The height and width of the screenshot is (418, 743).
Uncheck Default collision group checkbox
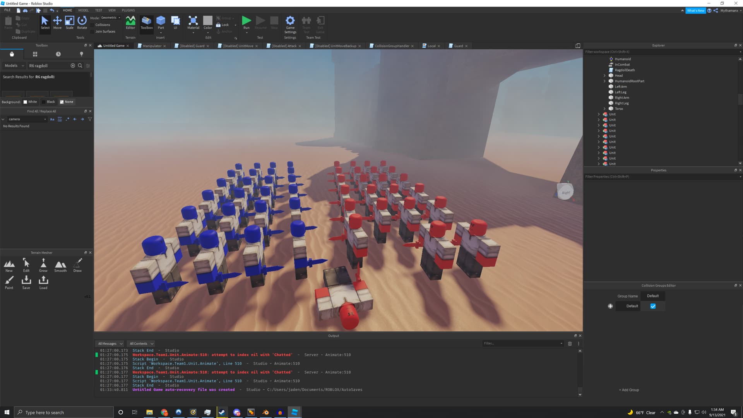point(653,306)
